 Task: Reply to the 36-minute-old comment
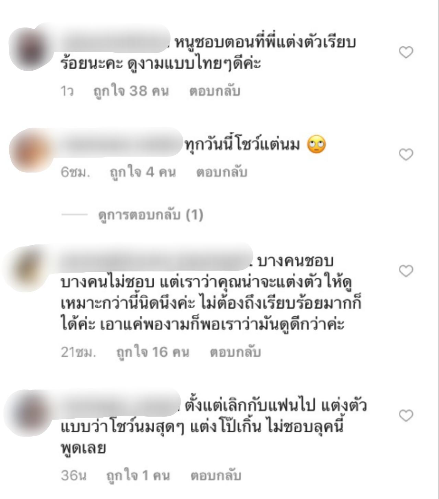point(216,475)
